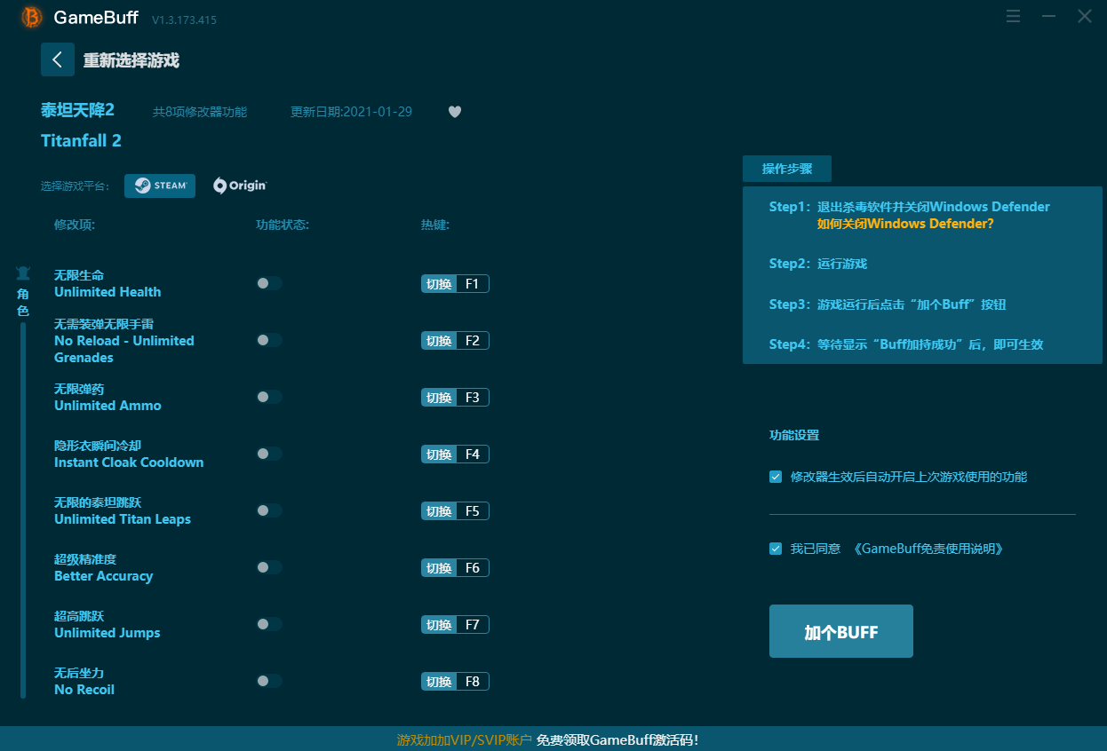1107x751 pixels.
Task: Click the 共8项修改器功能 text
Action: click(200, 112)
